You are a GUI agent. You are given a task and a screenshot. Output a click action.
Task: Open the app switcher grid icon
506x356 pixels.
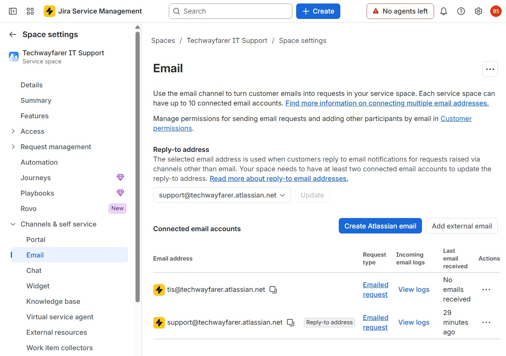pyautogui.click(x=30, y=11)
